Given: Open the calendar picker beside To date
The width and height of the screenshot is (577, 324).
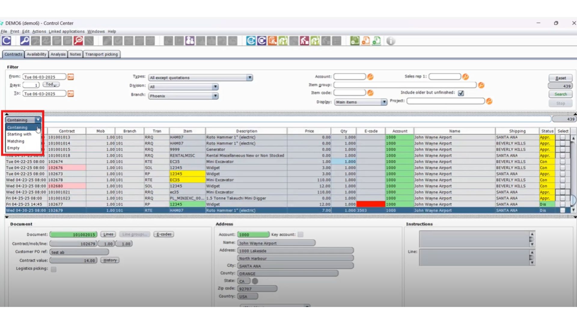Looking at the screenshot, I should [71, 94].
